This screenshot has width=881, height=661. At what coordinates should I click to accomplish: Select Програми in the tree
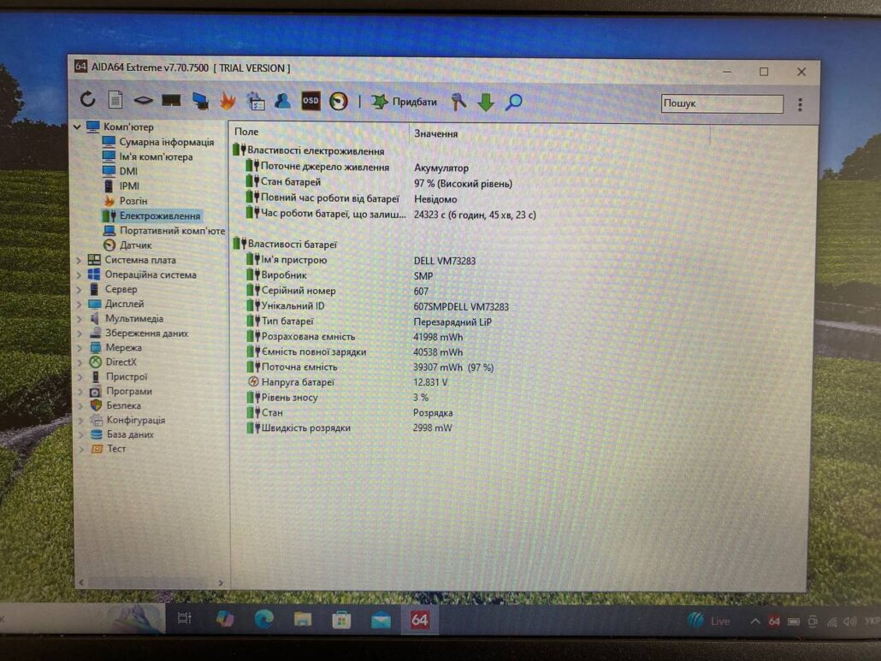pos(128,392)
